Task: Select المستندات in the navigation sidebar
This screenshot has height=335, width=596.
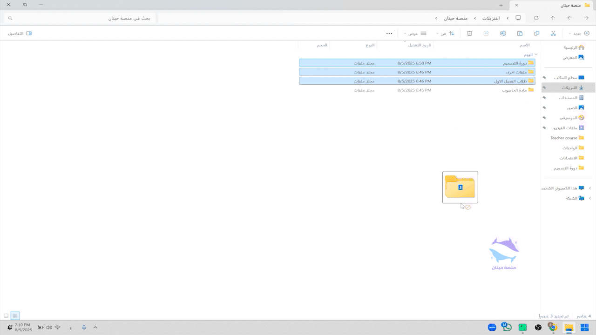Action: [568, 98]
